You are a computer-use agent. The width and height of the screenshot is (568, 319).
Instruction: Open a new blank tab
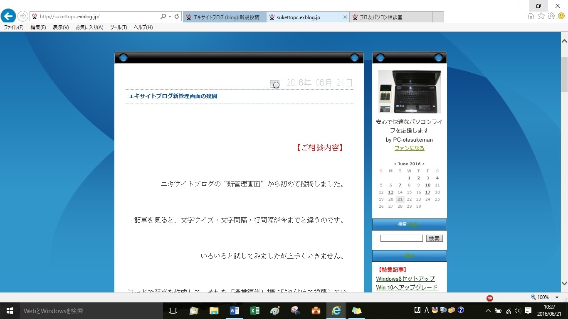[x=438, y=17]
